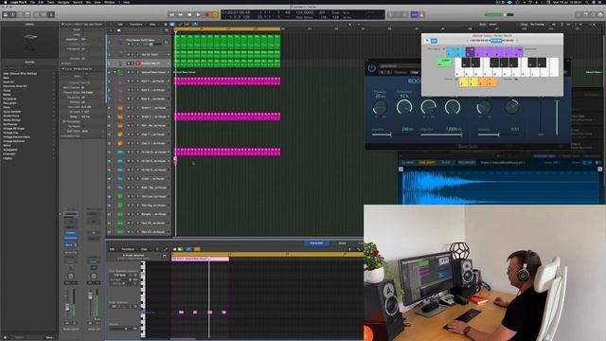Toggle the Inspector button in toolbar
The width and height of the screenshot is (606, 341).
pyautogui.click(x=12, y=15)
